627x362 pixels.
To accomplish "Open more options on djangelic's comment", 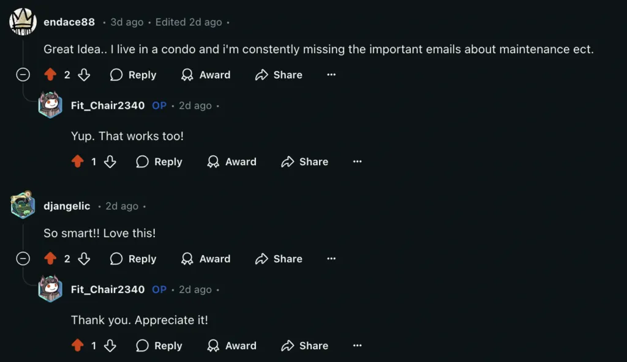I will pos(331,259).
